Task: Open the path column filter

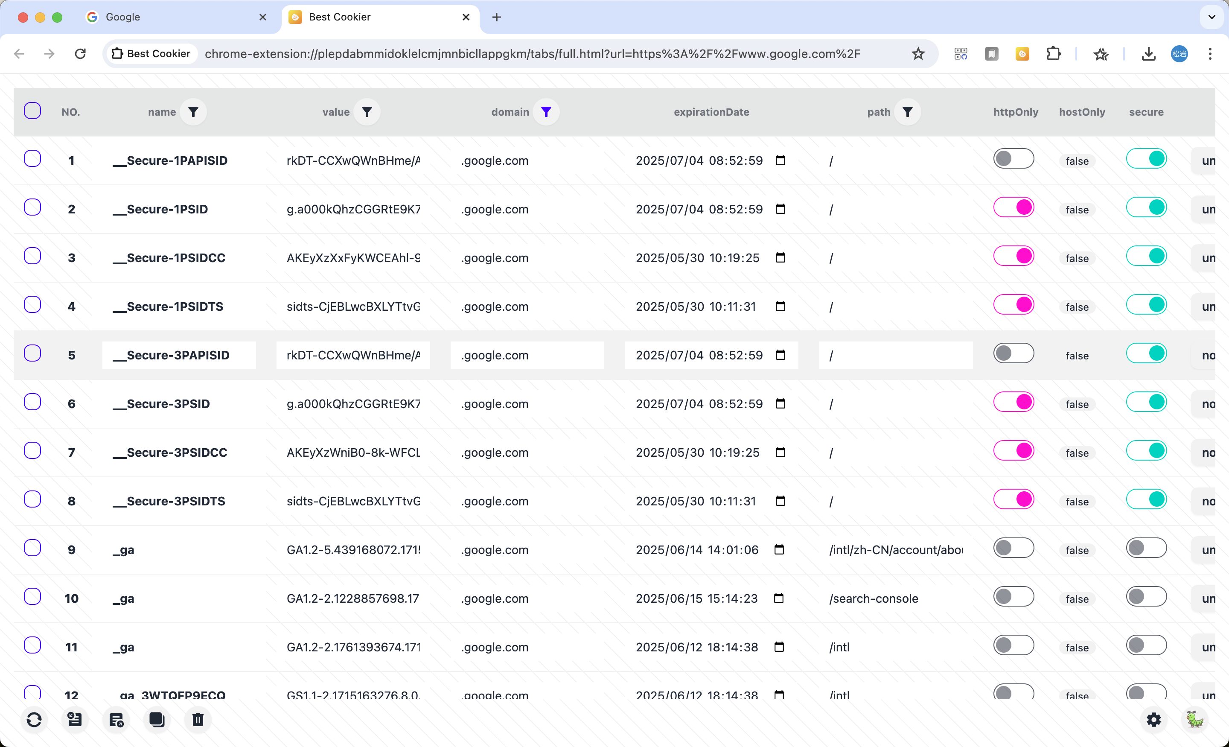Action: 907,112
